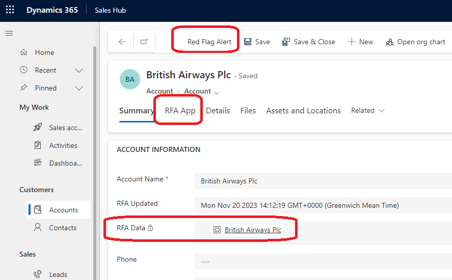This screenshot has height=280, width=452.
Task: Click the Activities clipboard icon
Action: pos(38,145)
